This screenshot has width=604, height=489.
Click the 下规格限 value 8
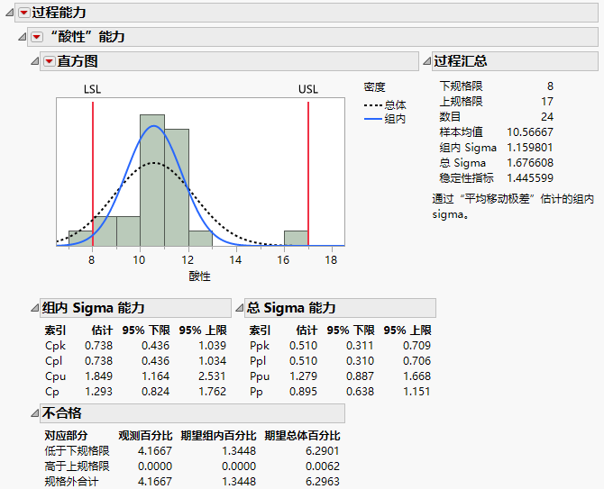point(550,86)
